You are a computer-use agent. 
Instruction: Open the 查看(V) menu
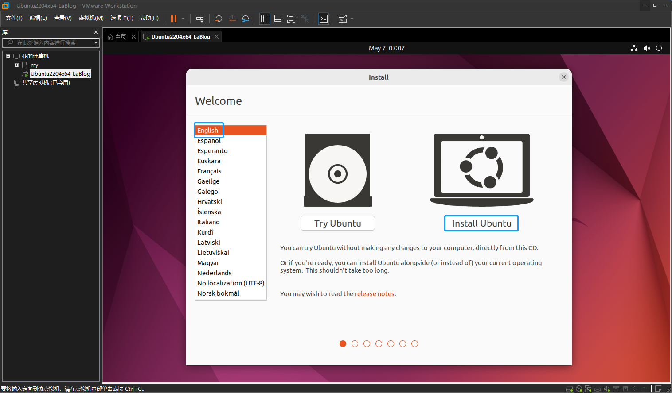[63, 18]
